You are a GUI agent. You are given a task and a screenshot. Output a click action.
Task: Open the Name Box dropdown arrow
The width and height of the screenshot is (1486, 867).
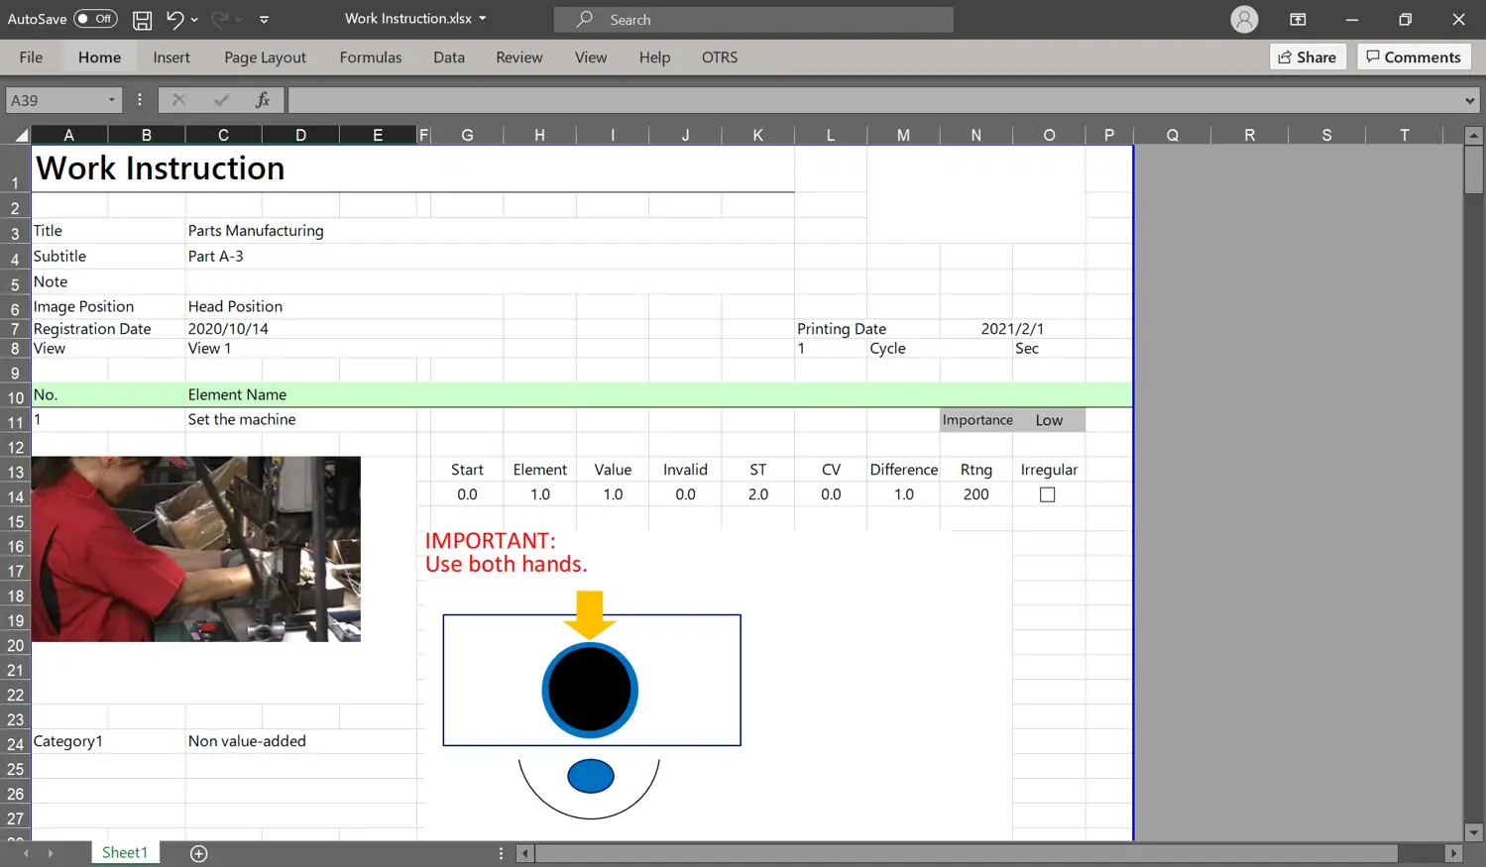[x=111, y=100]
